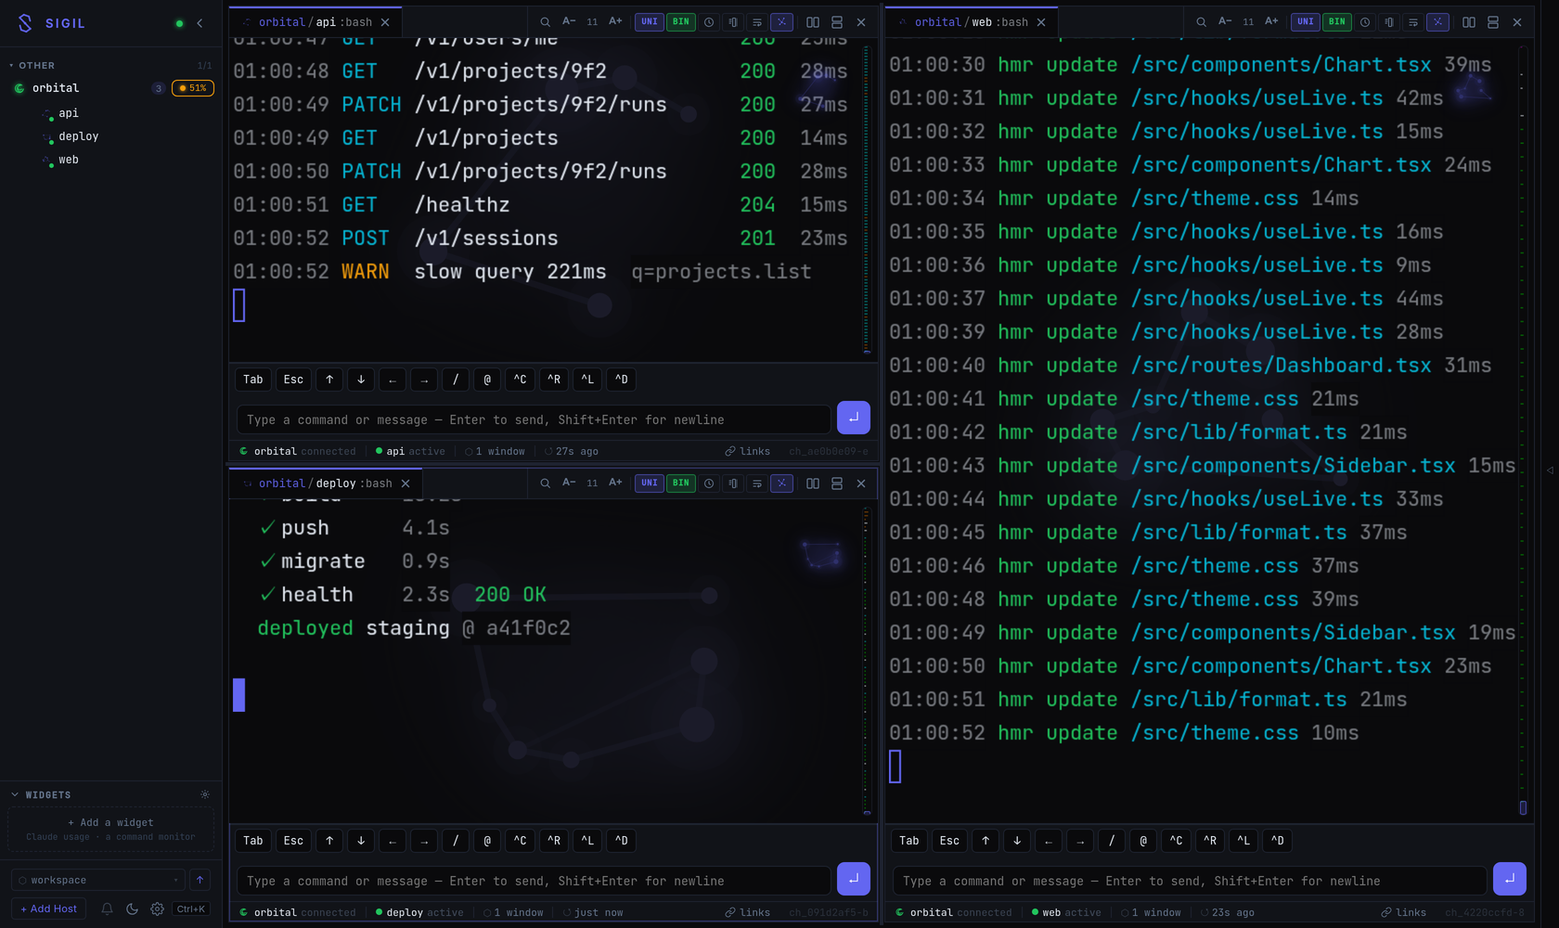Click the notifications bell icon
This screenshot has height=928, width=1559.
point(107,909)
